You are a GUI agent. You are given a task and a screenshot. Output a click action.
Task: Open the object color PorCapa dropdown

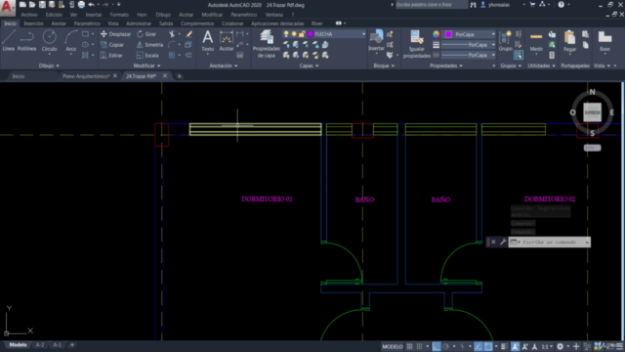point(493,34)
